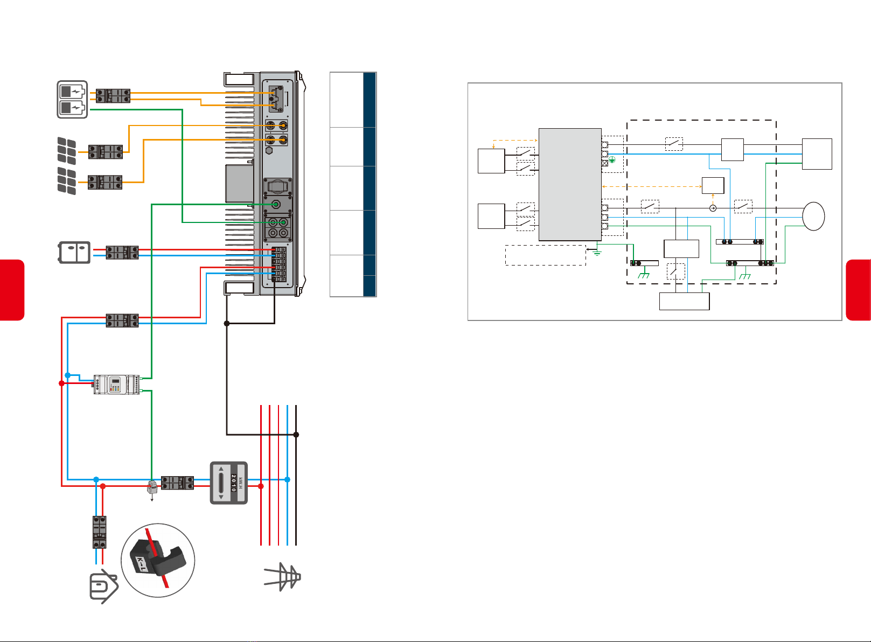Click the kWh utility meter showing 2010
The width and height of the screenshot is (871, 642).
pos(229,483)
